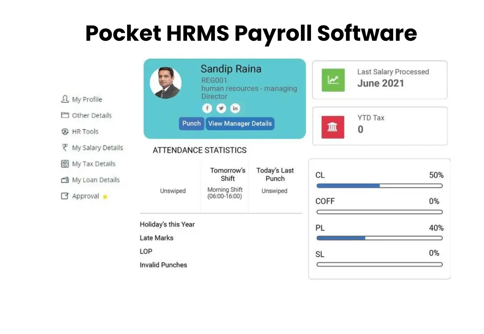Click the Today's Last Punch heading

pyautogui.click(x=275, y=174)
